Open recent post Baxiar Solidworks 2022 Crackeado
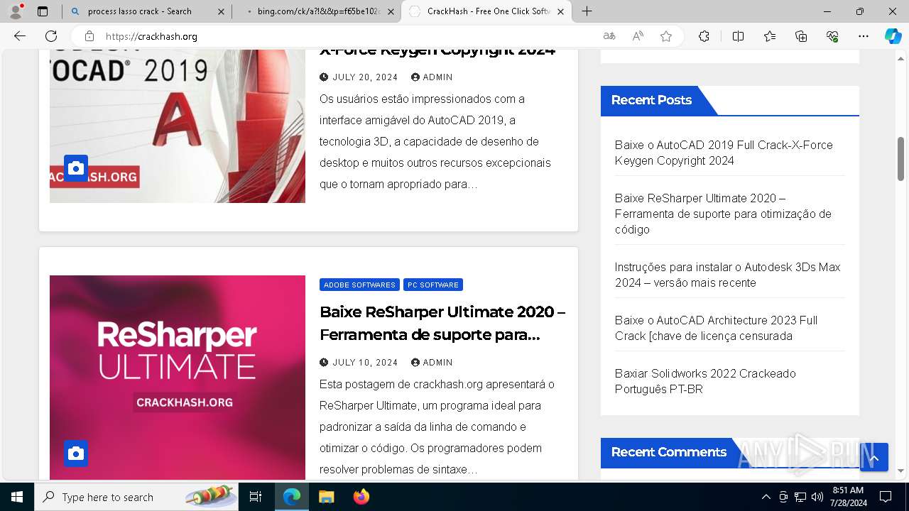909x511 pixels. coord(705,381)
